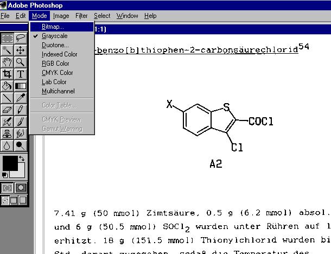Select the checked Grayscale mode
The width and height of the screenshot is (331, 254).
pyautogui.click(x=54, y=36)
